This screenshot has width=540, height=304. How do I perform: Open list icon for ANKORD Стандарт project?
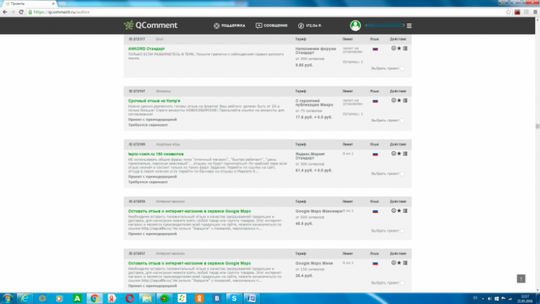pyautogui.click(x=405, y=48)
